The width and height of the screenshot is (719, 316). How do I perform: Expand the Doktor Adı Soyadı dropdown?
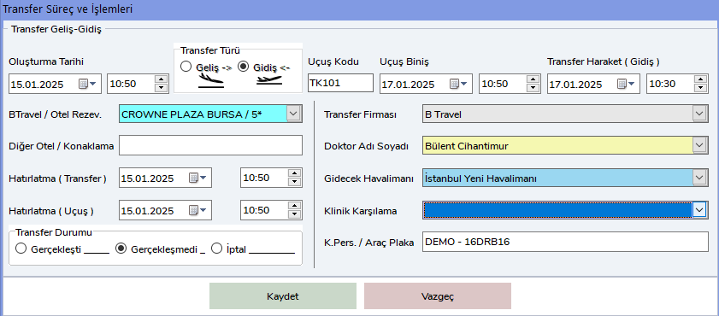pos(699,146)
